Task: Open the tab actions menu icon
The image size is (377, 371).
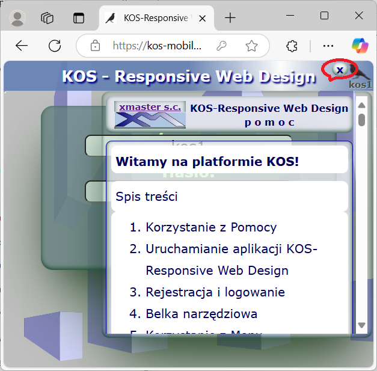Action: 79,18
